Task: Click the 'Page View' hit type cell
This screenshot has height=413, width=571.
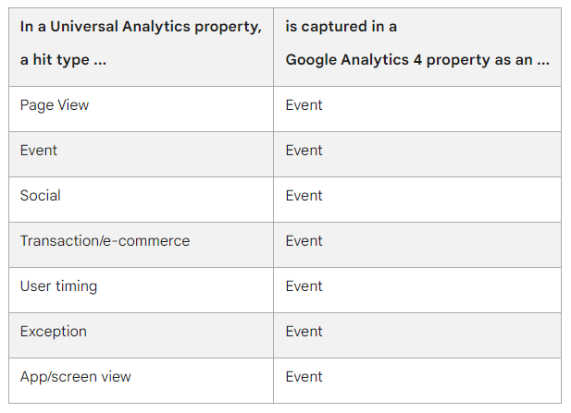Action: pyautogui.click(x=55, y=105)
